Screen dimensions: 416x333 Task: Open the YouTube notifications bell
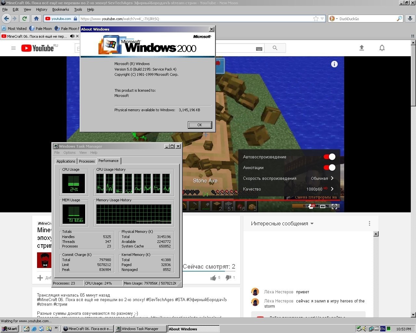coord(382,48)
